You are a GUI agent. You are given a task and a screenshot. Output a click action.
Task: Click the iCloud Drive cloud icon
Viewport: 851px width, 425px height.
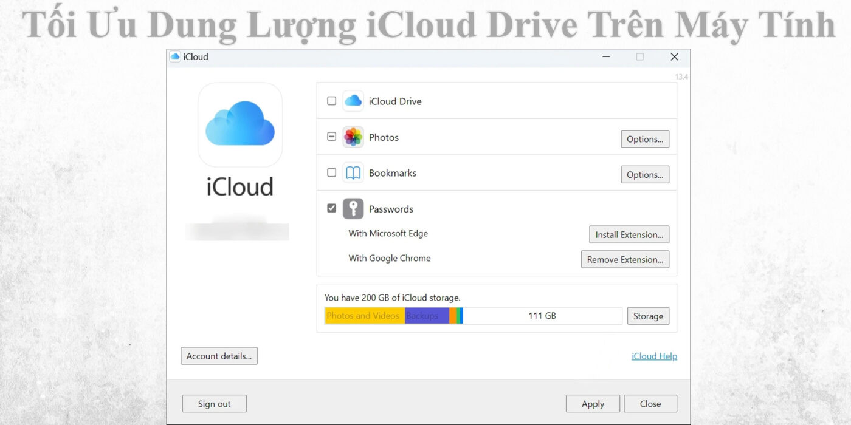click(x=353, y=101)
